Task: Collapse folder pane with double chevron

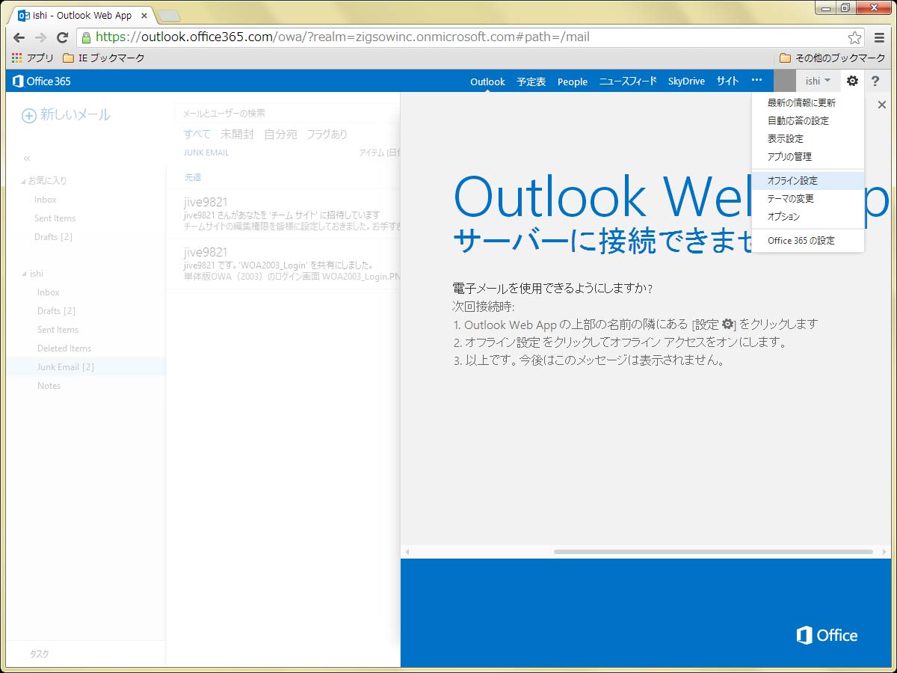Action: click(x=27, y=159)
